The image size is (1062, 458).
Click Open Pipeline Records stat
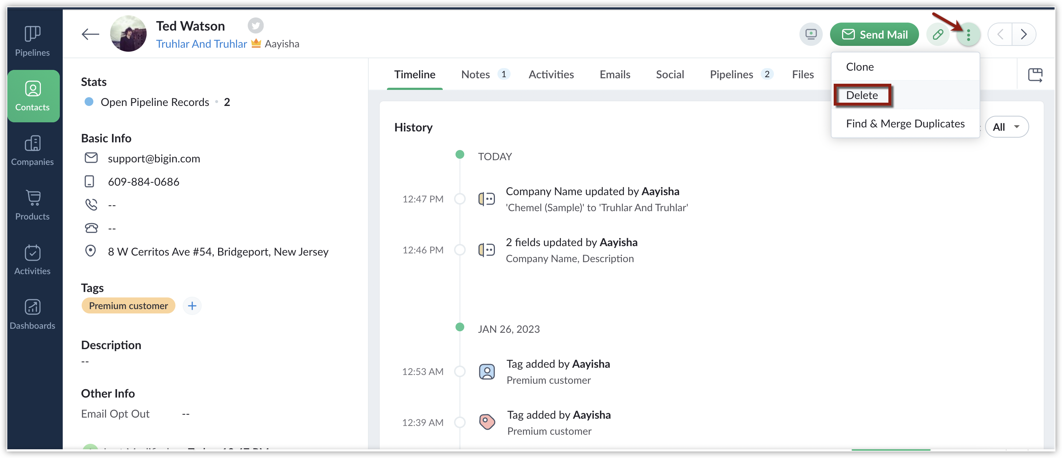155,102
